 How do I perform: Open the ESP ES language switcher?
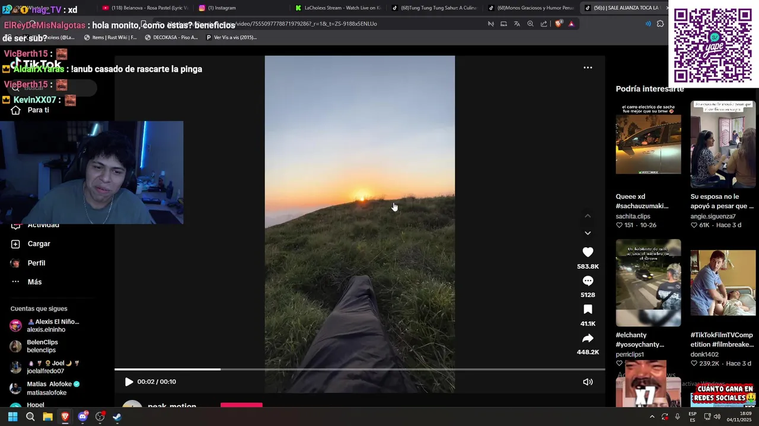(693, 417)
